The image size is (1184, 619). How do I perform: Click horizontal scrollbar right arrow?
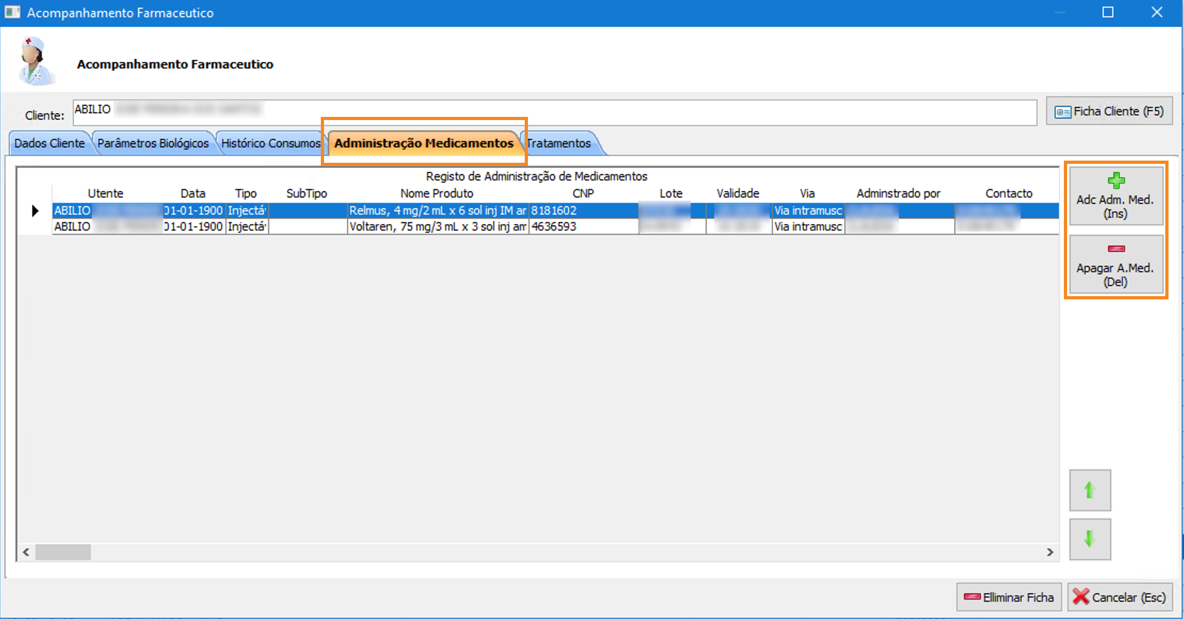tap(1050, 552)
